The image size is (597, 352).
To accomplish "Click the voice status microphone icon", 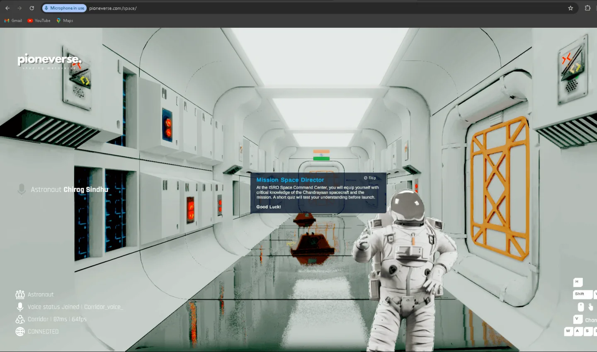I will click(x=20, y=307).
